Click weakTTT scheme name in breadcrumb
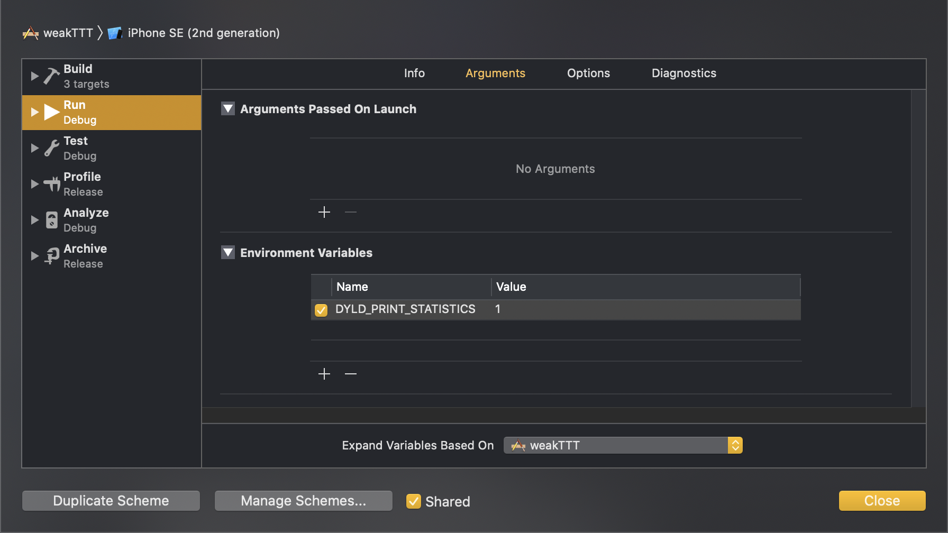Image resolution: width=948 pixels, height=533 pixels. (x=68, y=33)
